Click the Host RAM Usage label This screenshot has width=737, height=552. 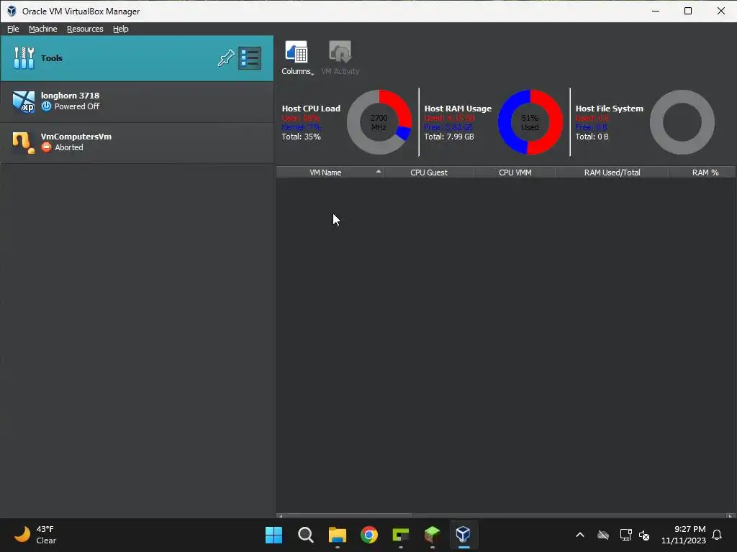(458, 109)
